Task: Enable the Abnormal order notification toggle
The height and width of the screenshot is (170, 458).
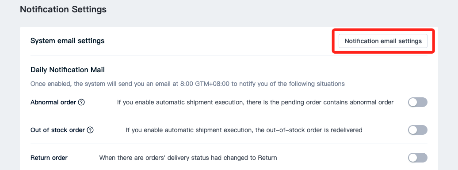Action: pos(418,102)
